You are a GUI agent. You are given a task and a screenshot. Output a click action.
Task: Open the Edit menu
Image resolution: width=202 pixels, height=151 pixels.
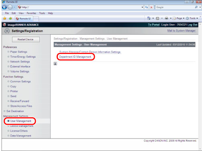14,13
